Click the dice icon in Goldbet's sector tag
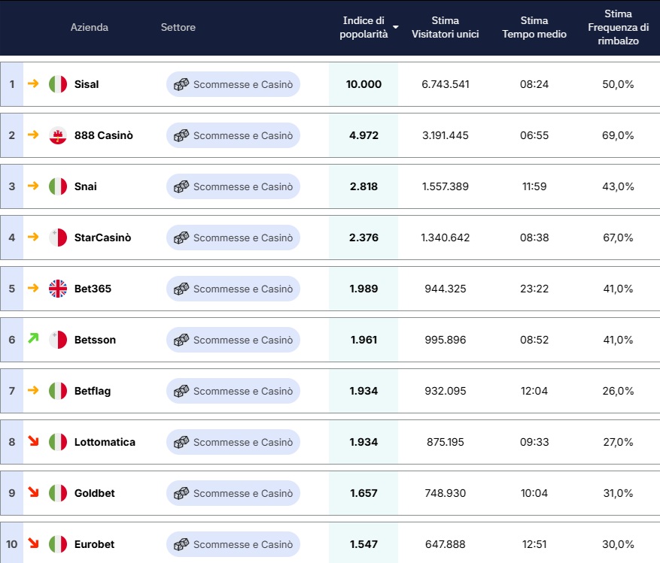Image resolution: width=660 pixels, height=563 pixels. [181, 493]
